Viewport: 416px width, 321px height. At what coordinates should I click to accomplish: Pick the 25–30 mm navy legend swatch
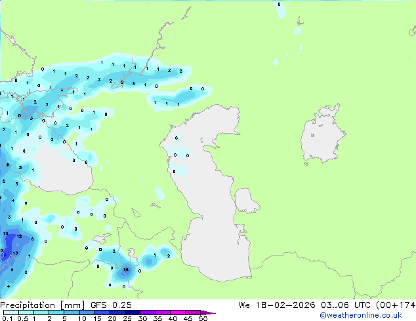[x=132, y=312]
